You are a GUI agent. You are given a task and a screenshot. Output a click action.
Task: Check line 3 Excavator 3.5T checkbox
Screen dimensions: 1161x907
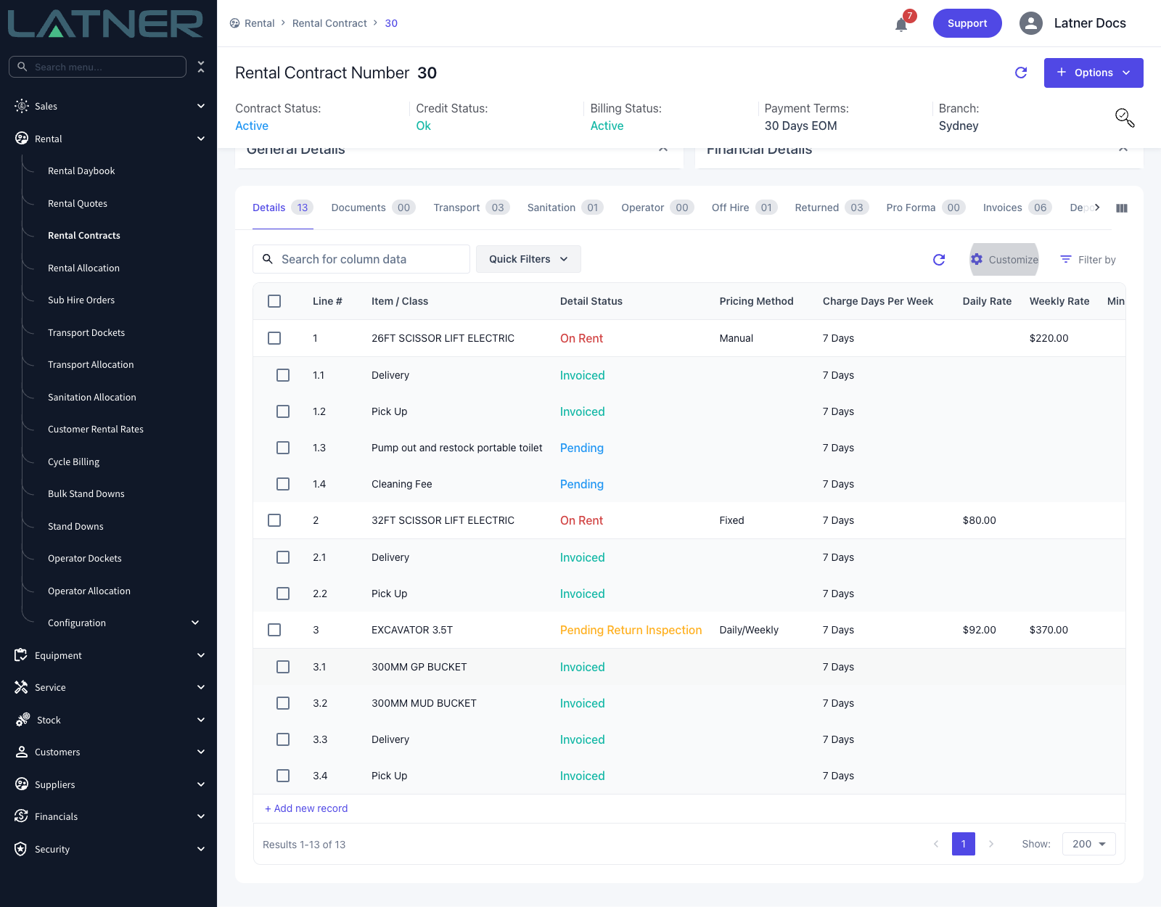tap(274, 630)
